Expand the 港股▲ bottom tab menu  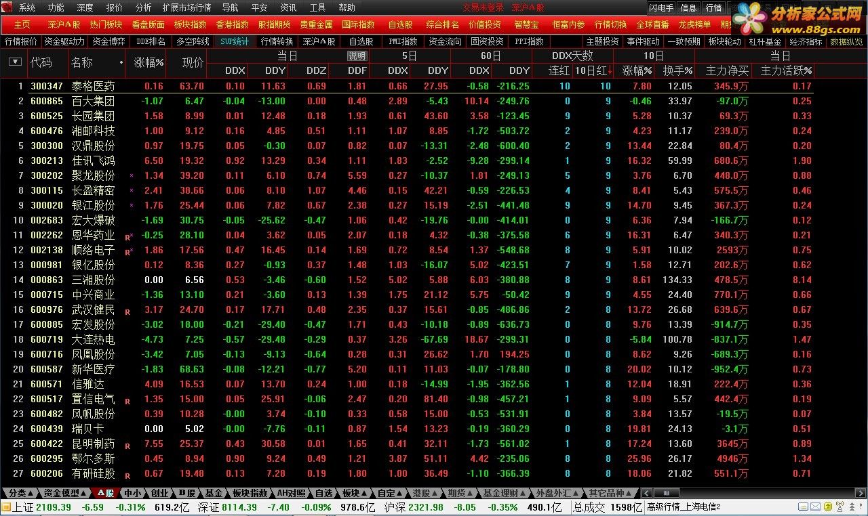pos(425,493)
